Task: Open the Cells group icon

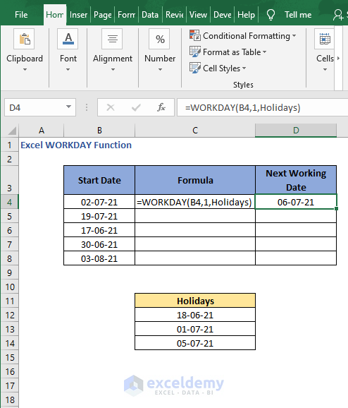Action: tap(324, 39)
